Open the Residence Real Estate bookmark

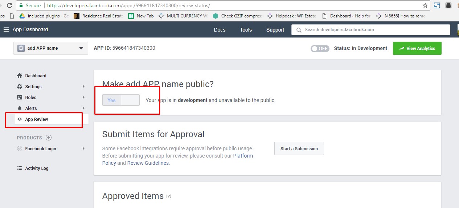point(98,16)
